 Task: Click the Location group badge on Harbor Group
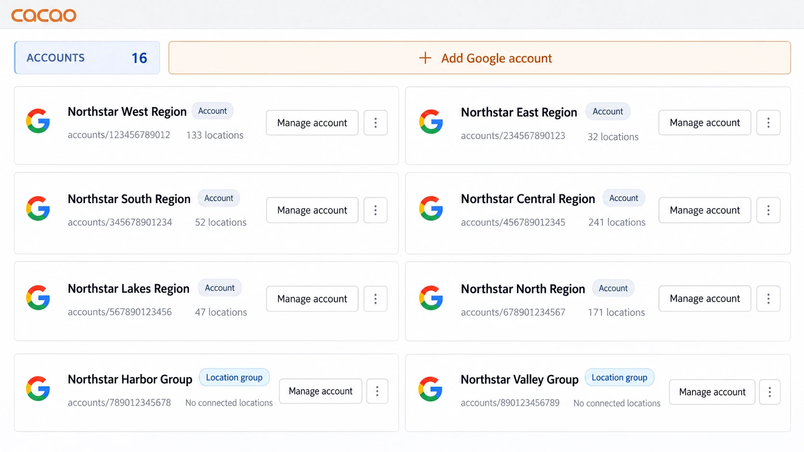(234, 378)
